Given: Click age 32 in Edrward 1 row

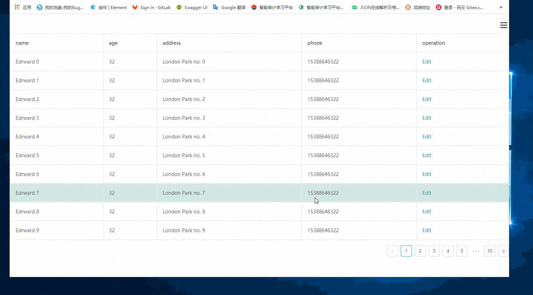Looking at the screenshot, I should click(112, 81).
